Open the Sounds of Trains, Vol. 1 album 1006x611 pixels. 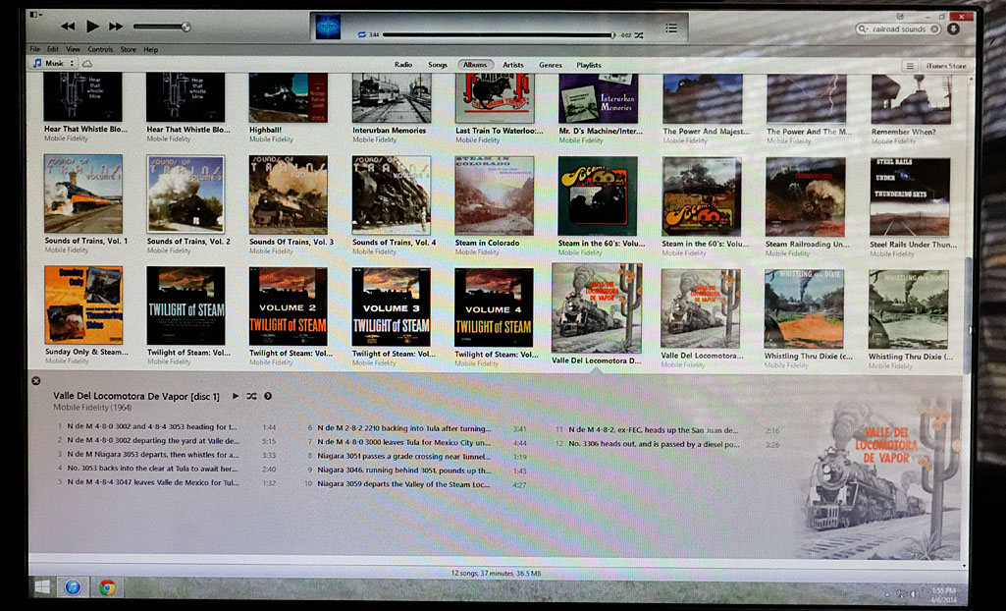(x=83, y=194)
